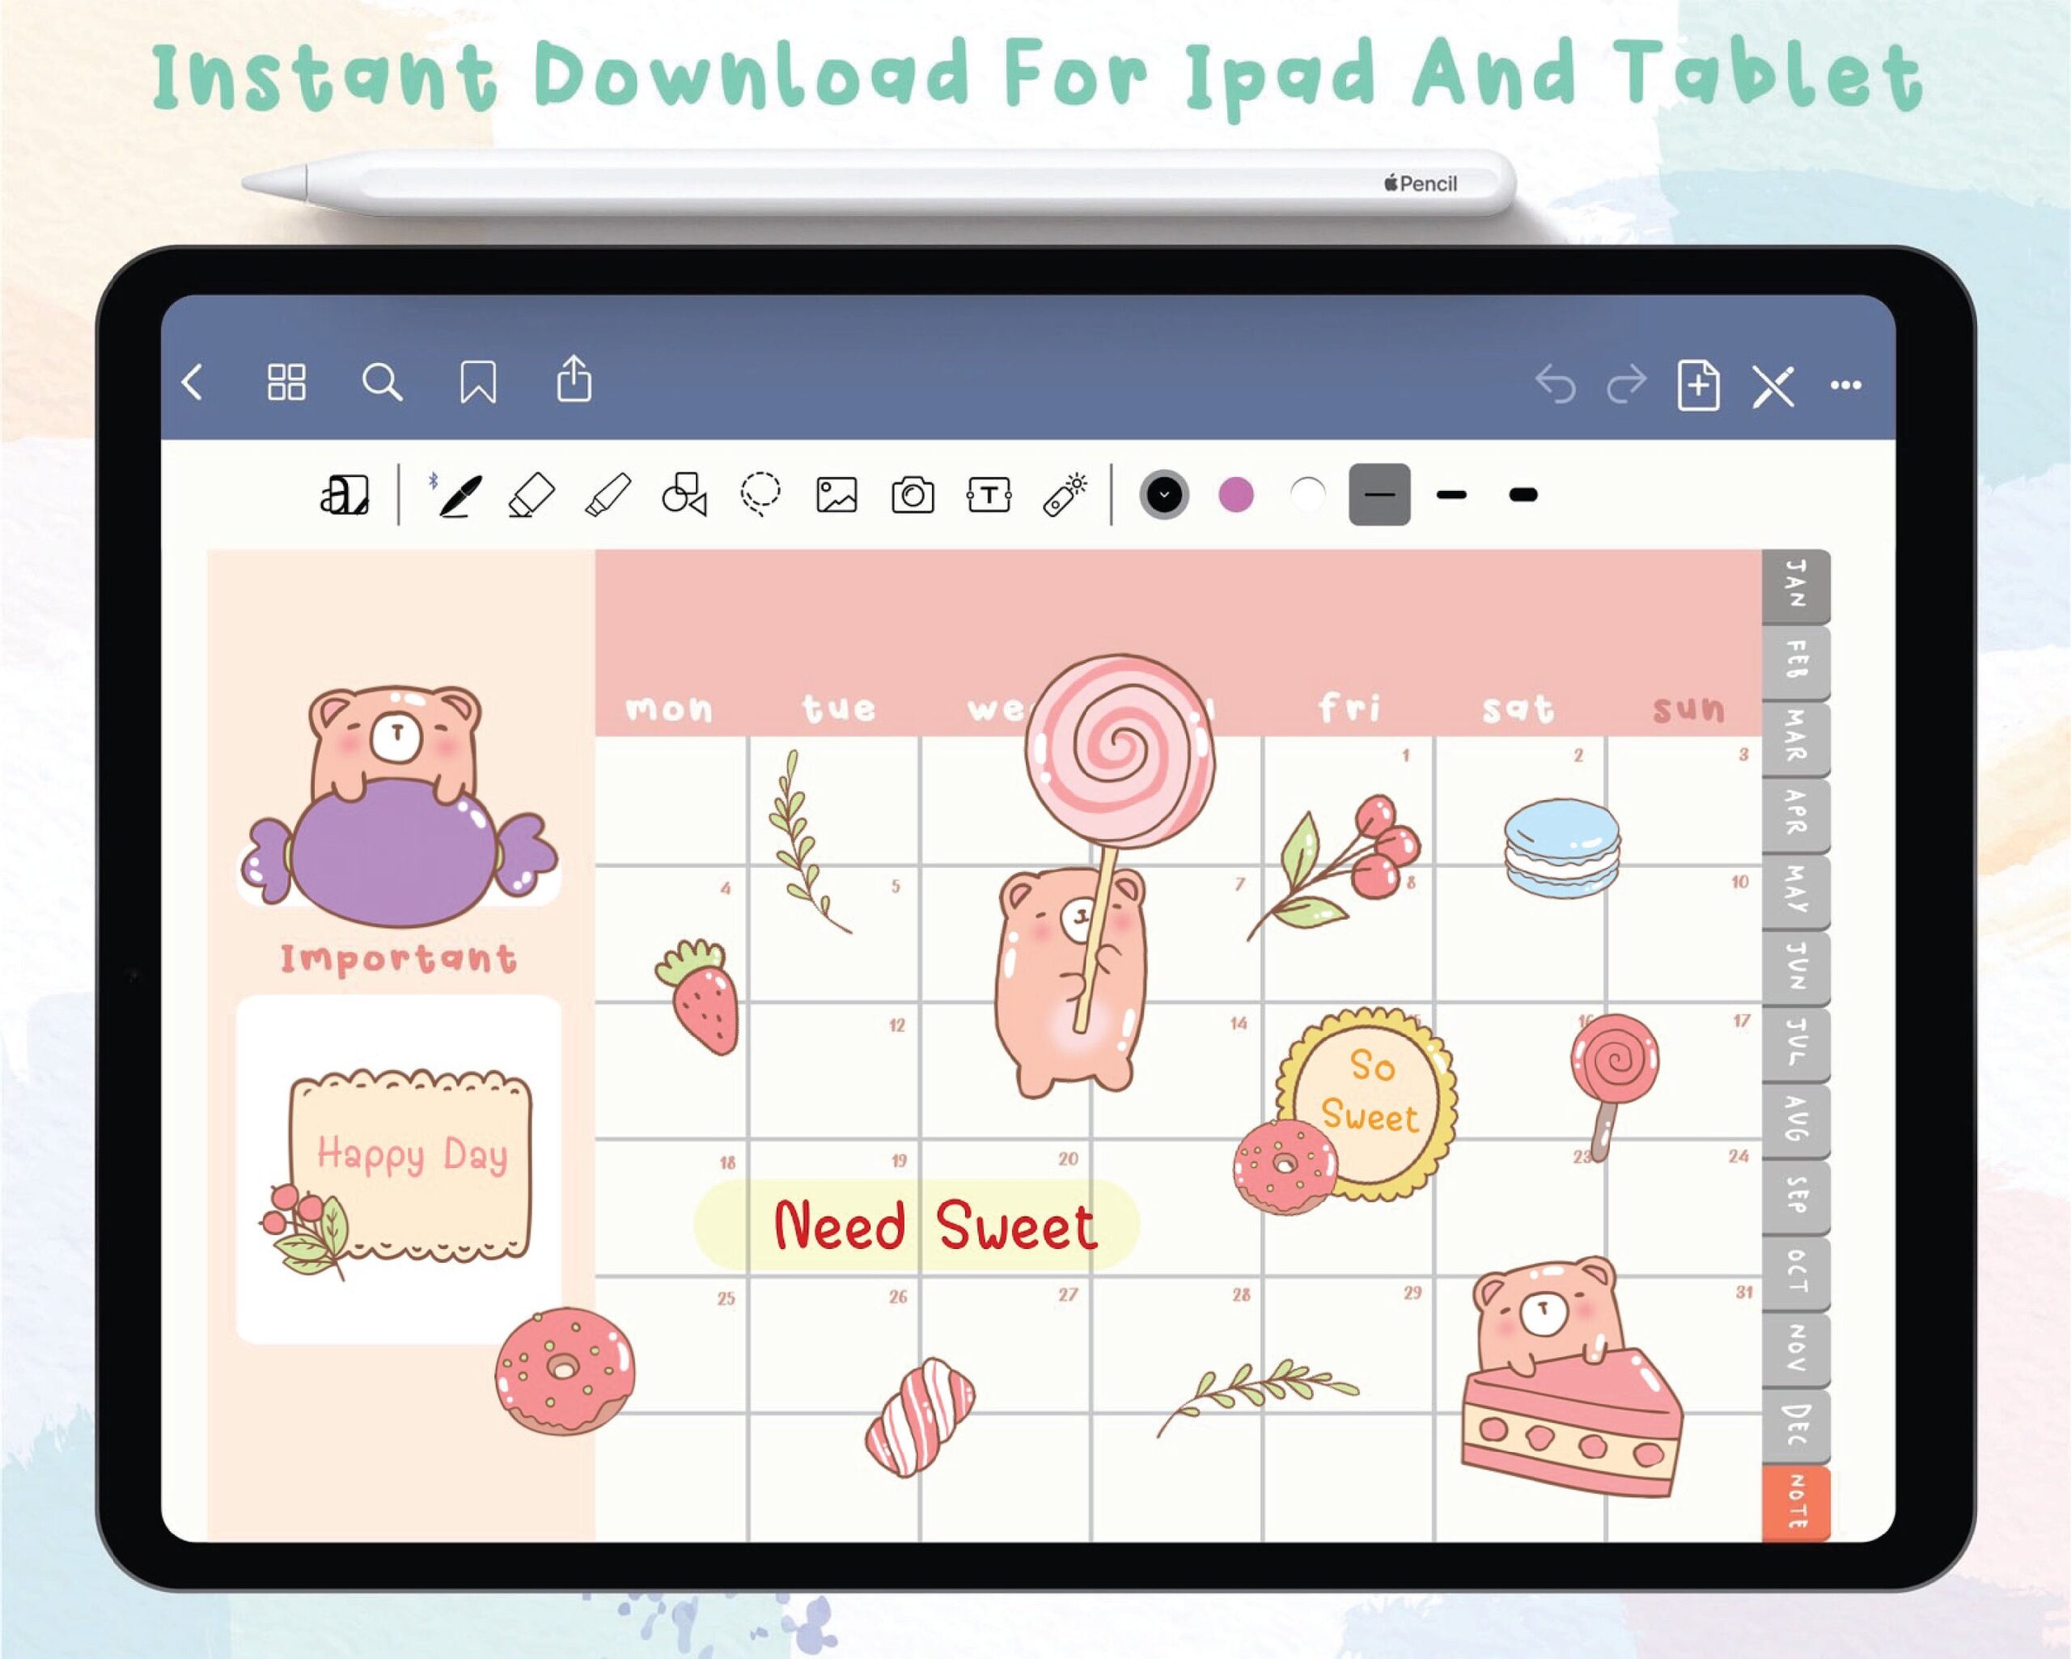This screenshot has width=2071, height=1659.
Task: Go to the MAY month tab
Action: pos(1795,891)
